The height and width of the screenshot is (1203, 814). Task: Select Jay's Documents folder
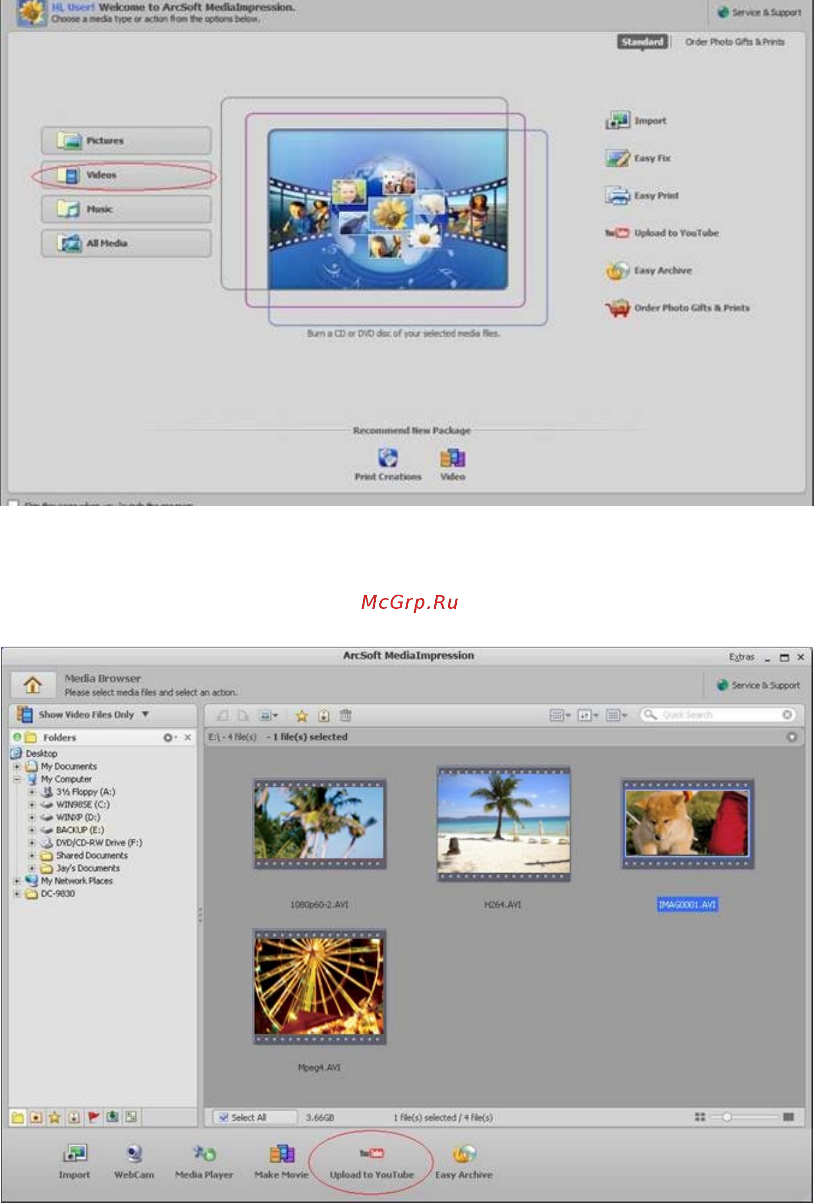88,868
